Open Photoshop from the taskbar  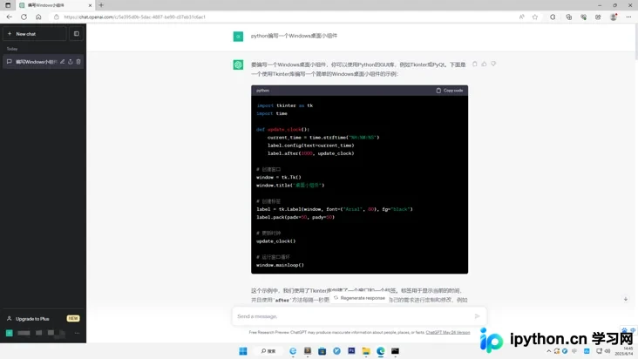pos(351,351)
